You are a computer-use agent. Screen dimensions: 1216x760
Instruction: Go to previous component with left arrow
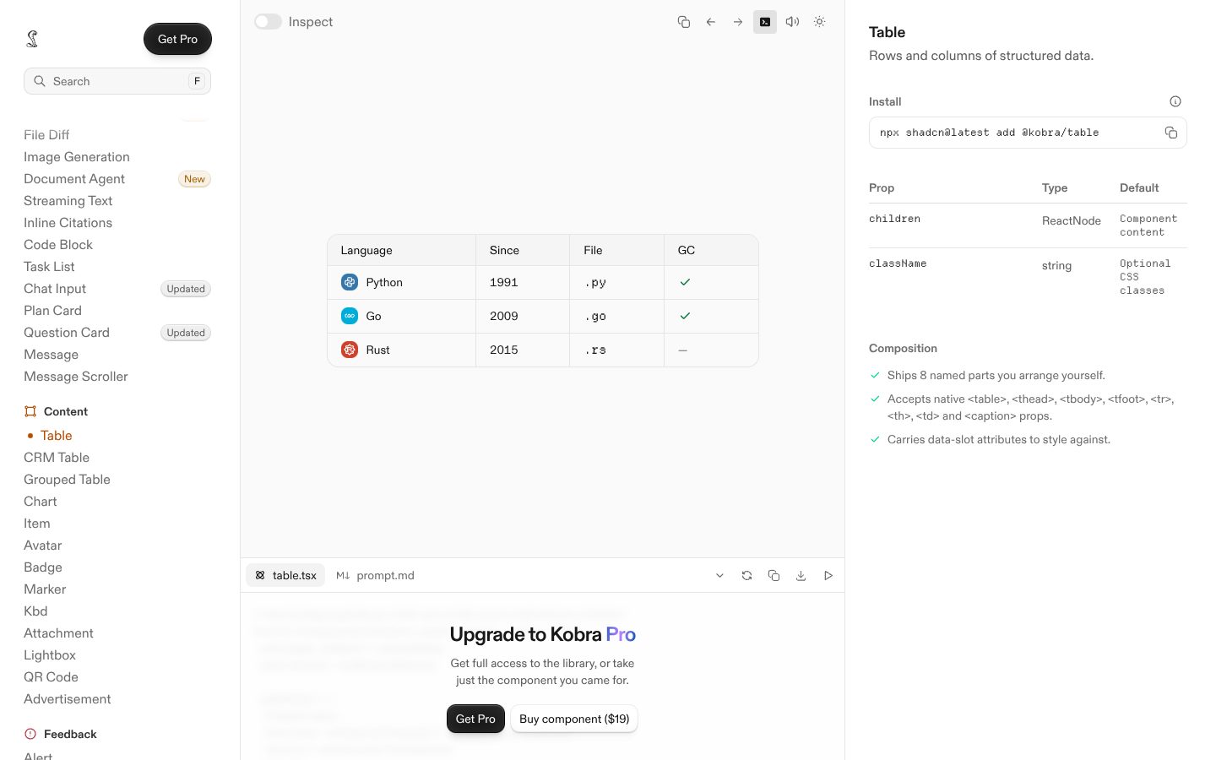711,22
